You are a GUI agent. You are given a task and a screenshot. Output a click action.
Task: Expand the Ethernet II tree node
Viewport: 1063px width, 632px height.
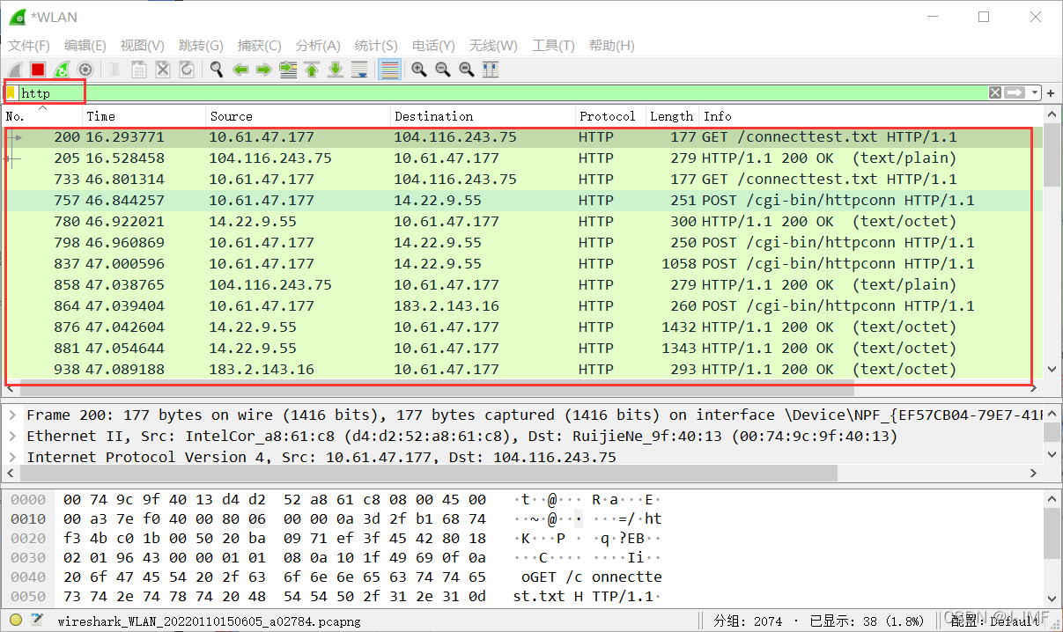(x=11, y=436)
